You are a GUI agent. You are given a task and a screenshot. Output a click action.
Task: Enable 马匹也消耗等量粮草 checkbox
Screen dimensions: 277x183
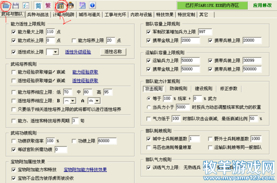click(x=149, y=148)
